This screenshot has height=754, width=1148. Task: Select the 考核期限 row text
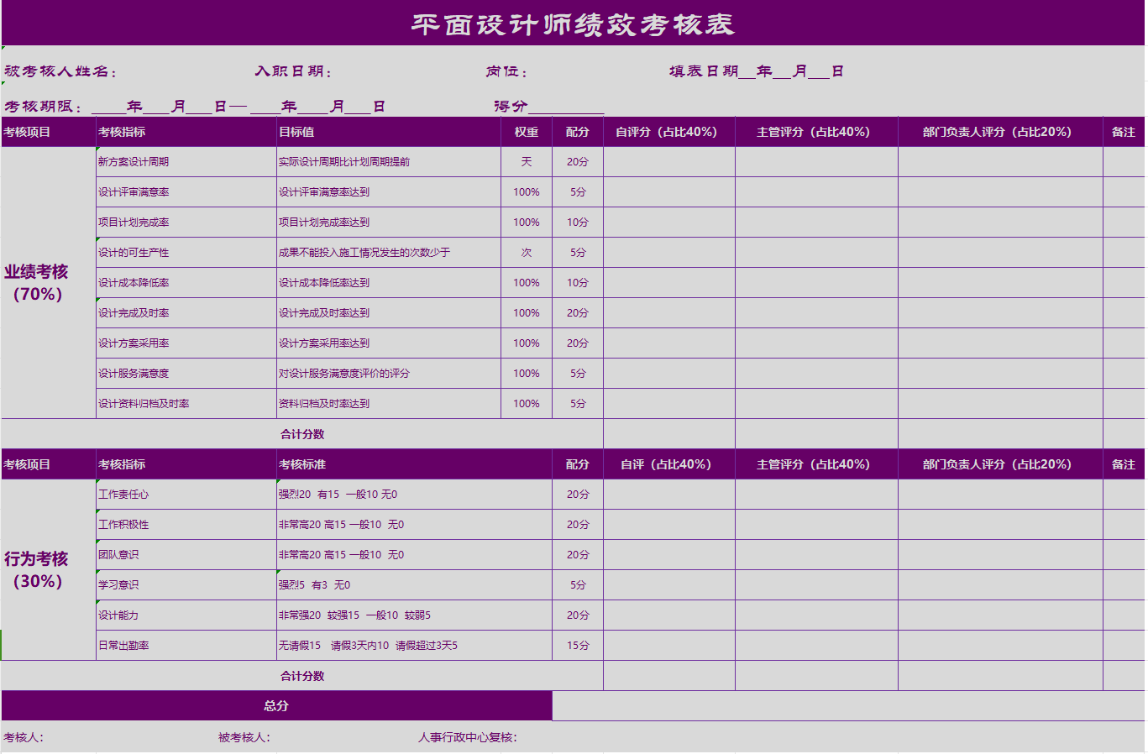195,107
